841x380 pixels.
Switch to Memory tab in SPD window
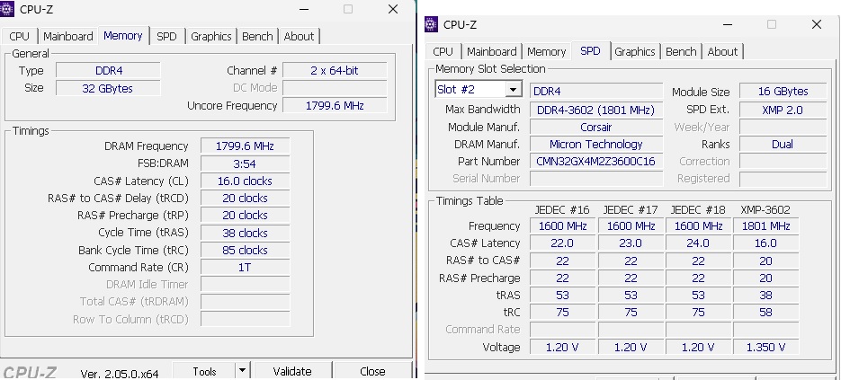[x=547, y=51]
